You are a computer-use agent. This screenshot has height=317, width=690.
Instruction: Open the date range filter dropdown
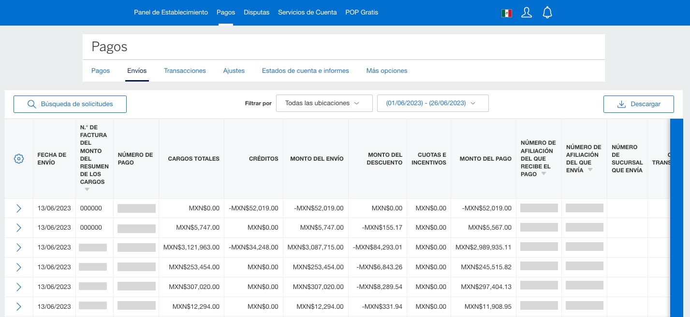click(433, 103)
